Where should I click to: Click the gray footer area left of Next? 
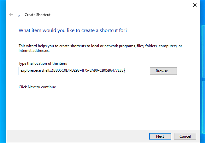[x=79, y=136]
